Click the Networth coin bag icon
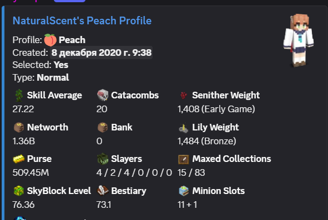The width and height of the screenshot is (328, 220). pyautogui.click(x=19, y=127)
